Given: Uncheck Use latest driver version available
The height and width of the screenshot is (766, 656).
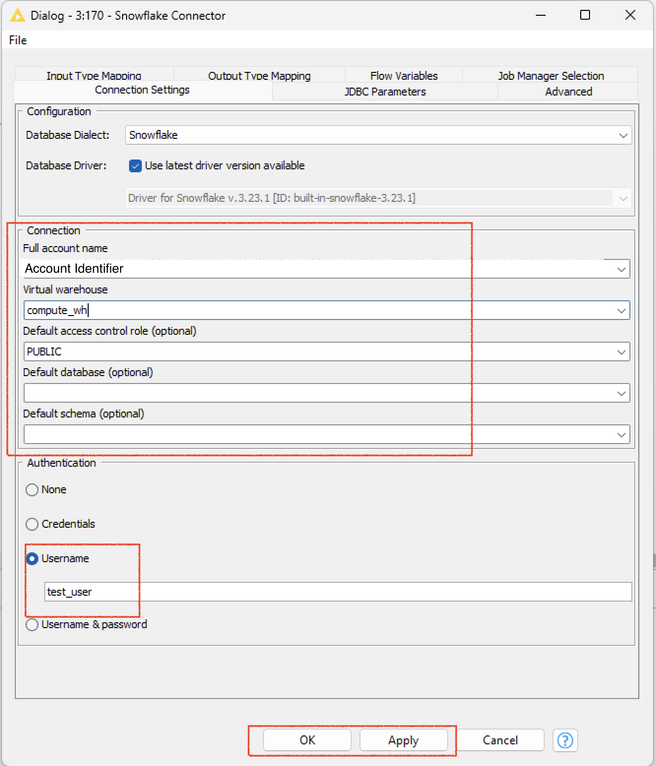Looking at the screenshot, I should pyautogui.click(x=134, y=166).
